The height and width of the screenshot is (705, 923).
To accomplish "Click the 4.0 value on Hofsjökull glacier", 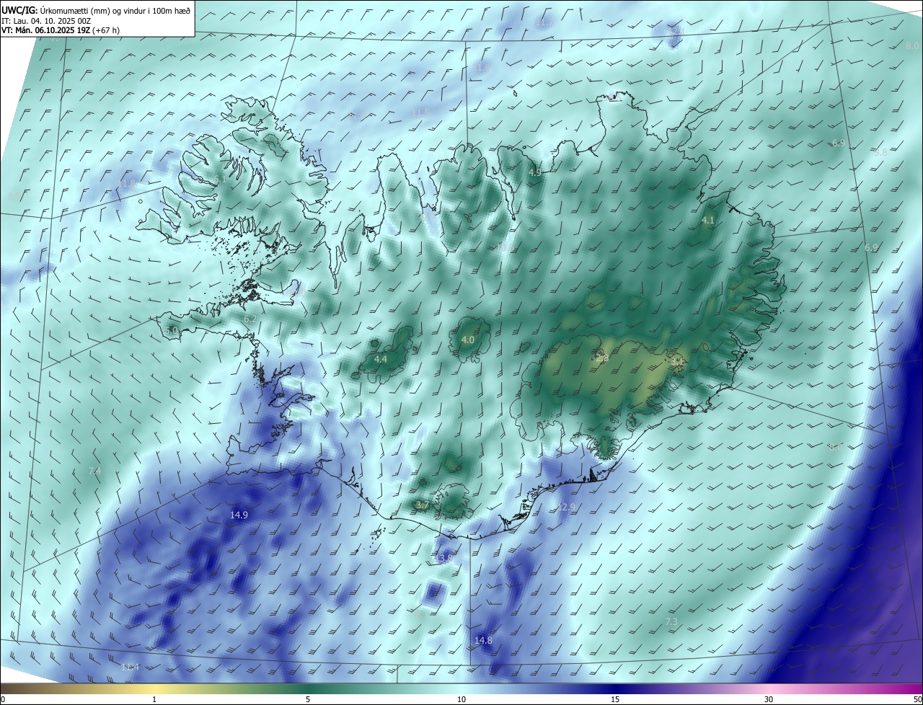I will pyautogui.click(x=467, y=340).
